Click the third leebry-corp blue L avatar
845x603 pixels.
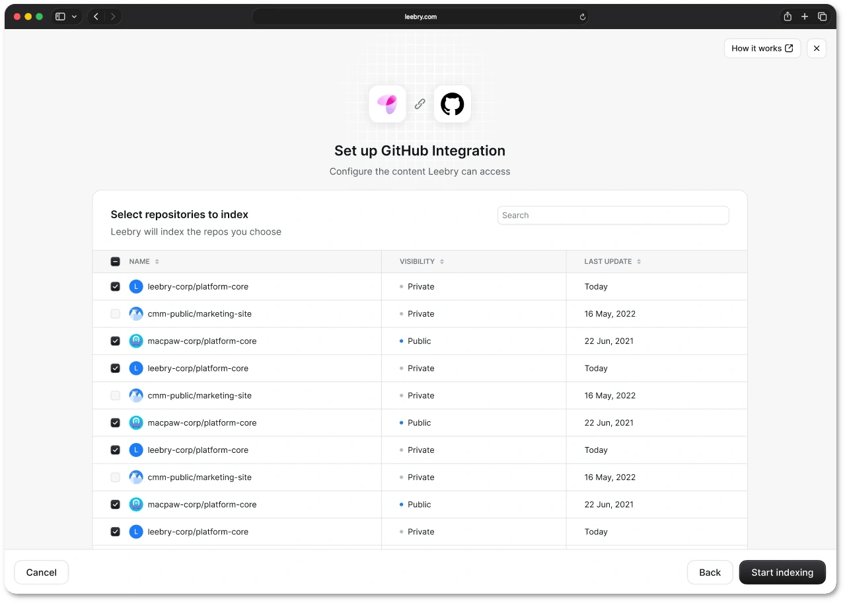136,450
